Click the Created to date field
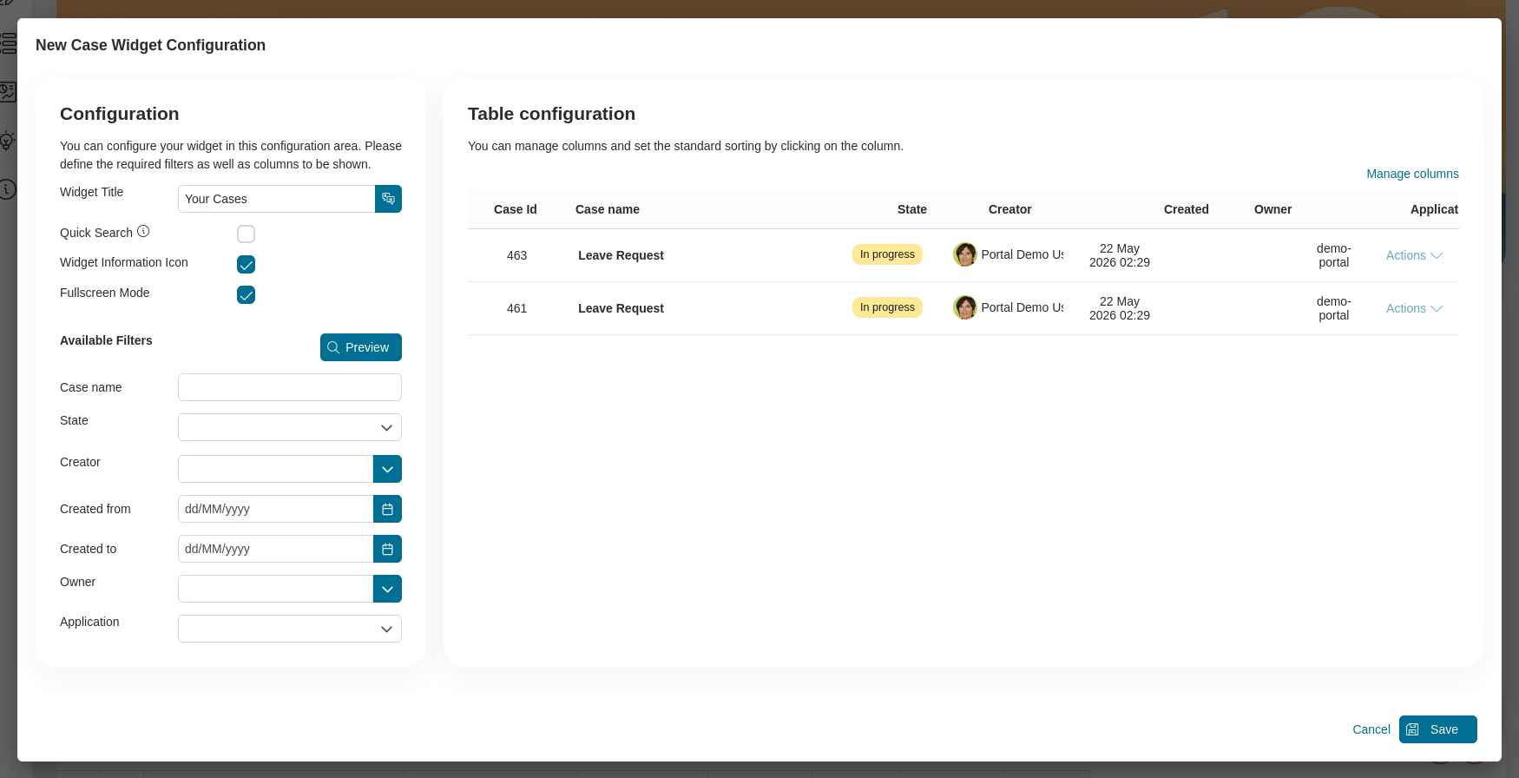The image size is (1519, 778). (x=275, y=549)
